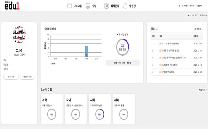Click the small user icon in top-right links
Screen dimensions: 208x129
[179, 6]
